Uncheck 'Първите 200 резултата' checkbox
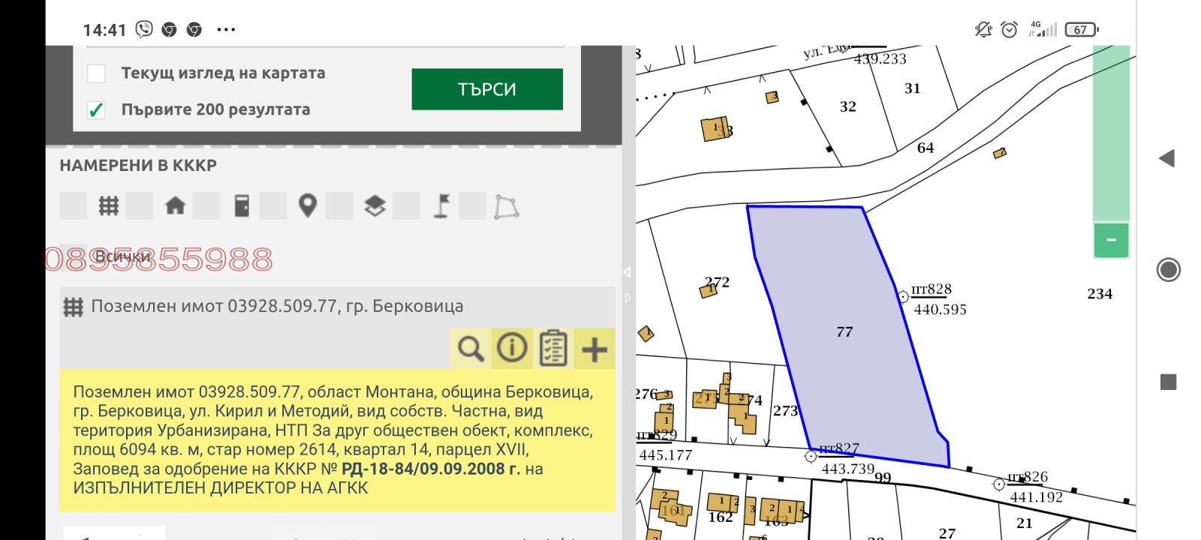Screen dimensions: 1201x540 coord(97,110)
